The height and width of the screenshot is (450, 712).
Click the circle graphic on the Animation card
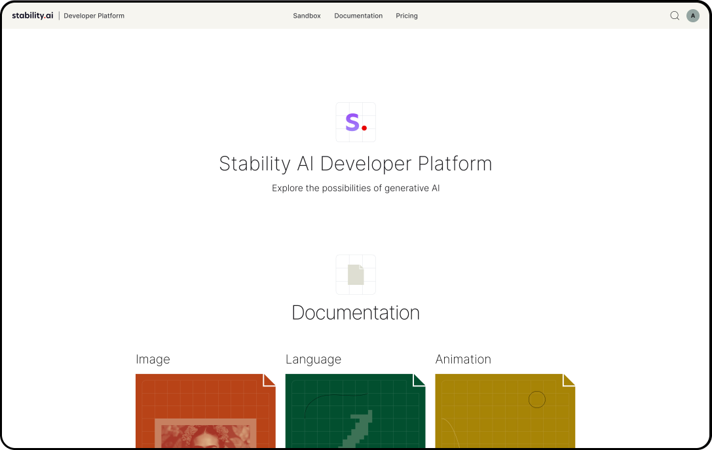pos(537,399)
